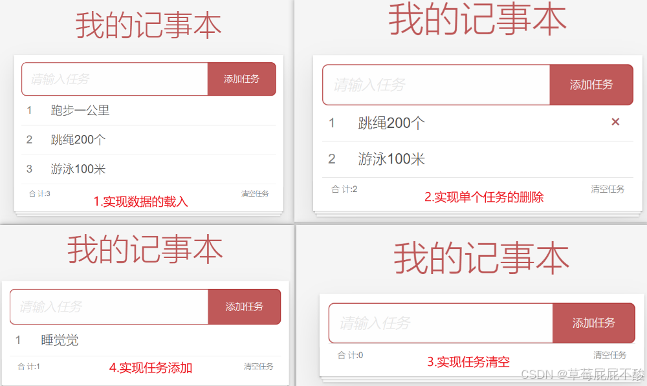Click 清空任务 in the notepad with 合计:2
Screen dimensions: 647x386
[608, 189]
